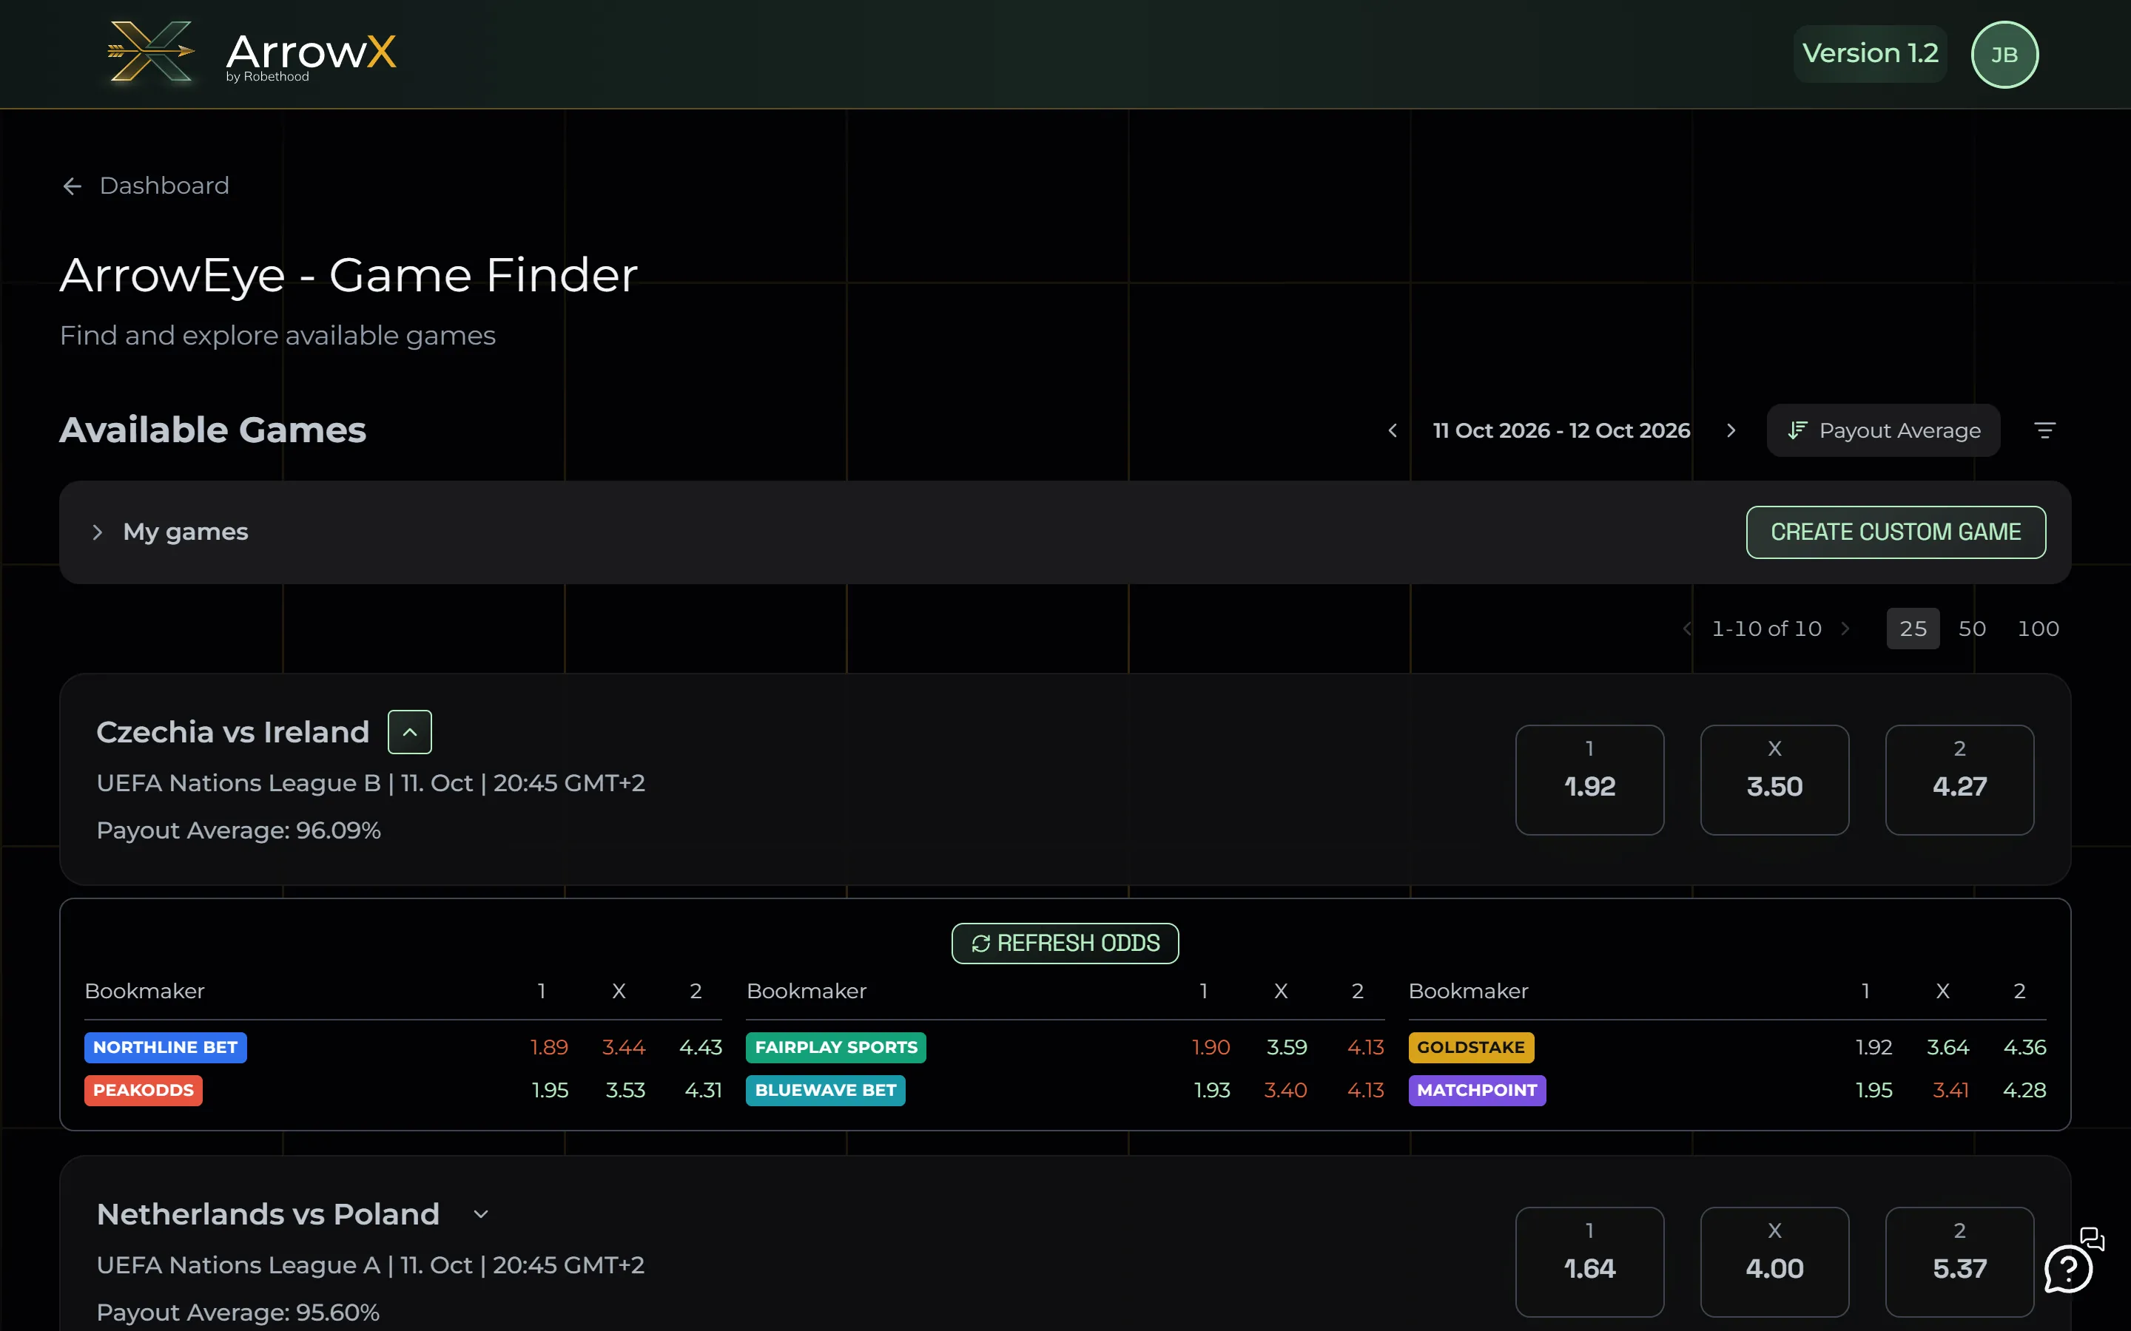The image size is (2131, 1331).
Task: Show 100 results per page
Action: click(2038, 629)
